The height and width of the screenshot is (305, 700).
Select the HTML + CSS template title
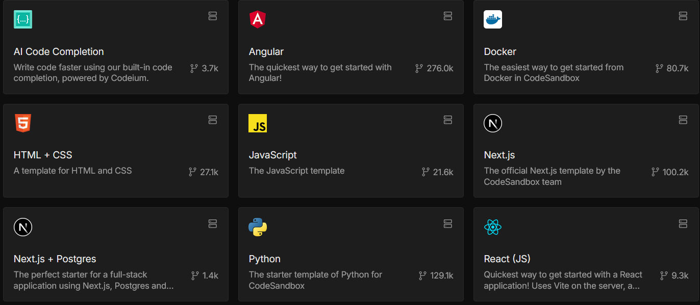[43, 155]
